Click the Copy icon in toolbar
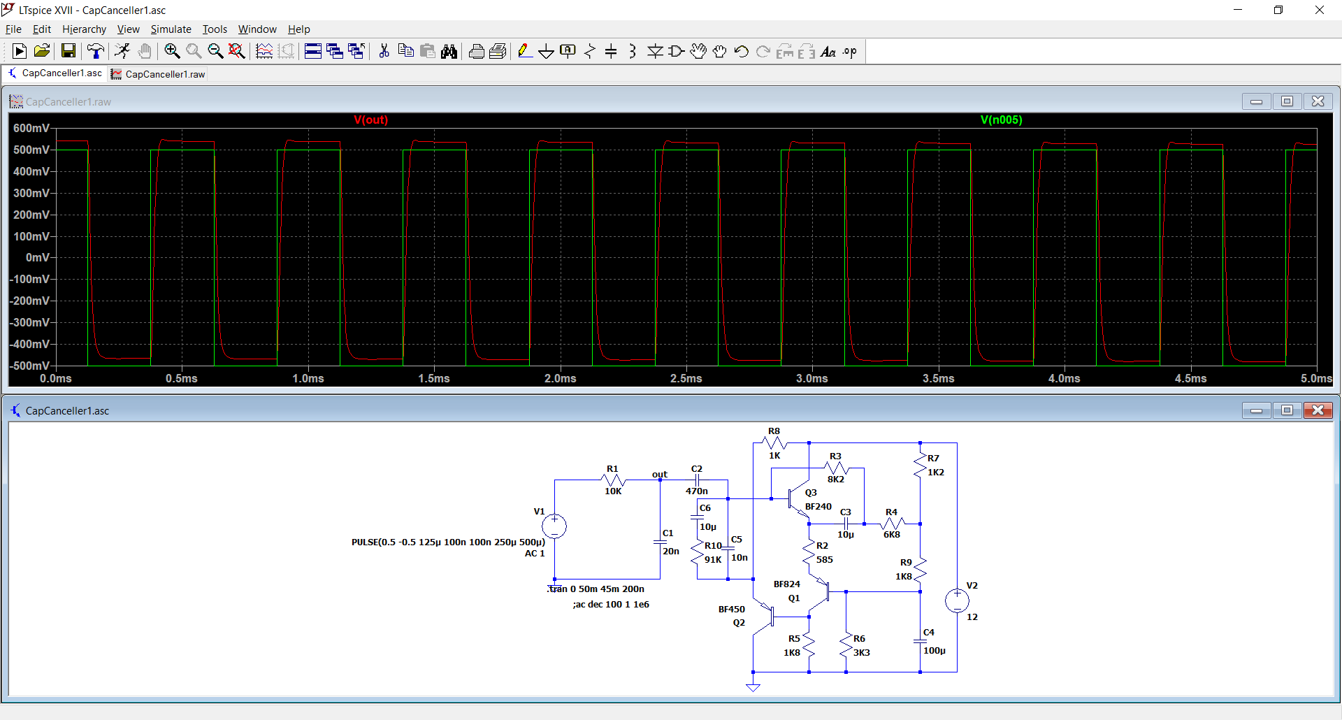The width and height of the screenshot is (1342, 720). click(x=405, y=51)
